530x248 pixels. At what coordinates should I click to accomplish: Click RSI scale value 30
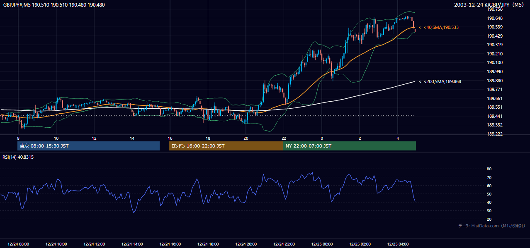pyautogui.click(x=489, y=211)
